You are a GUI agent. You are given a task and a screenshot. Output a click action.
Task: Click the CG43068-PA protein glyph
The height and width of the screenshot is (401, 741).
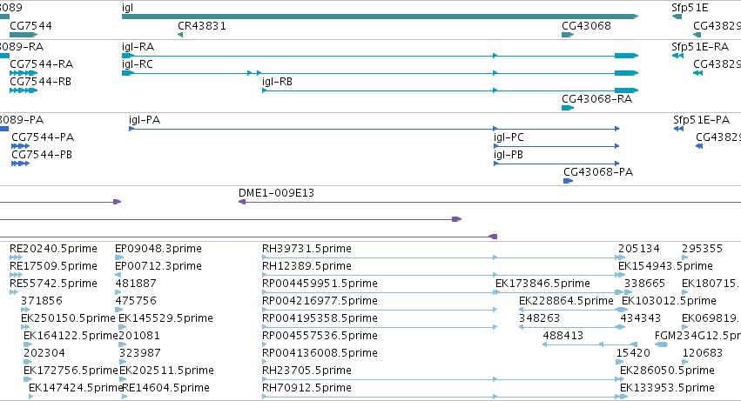point(568,181)
